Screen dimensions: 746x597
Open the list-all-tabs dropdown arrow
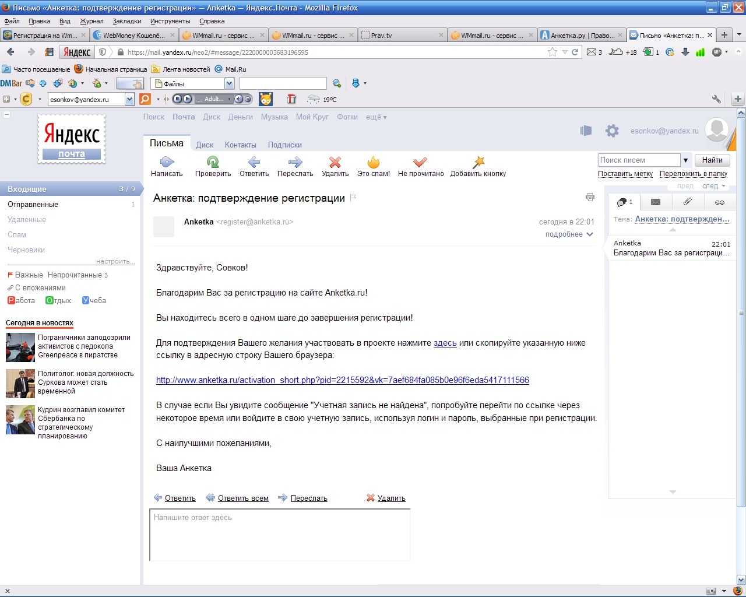(739, 35)
